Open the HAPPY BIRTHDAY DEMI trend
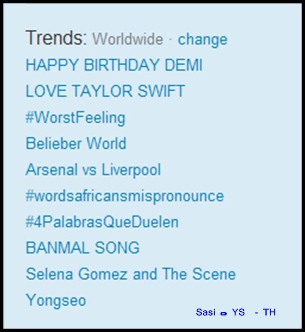The image size is (305, 332). click(114, 66)
